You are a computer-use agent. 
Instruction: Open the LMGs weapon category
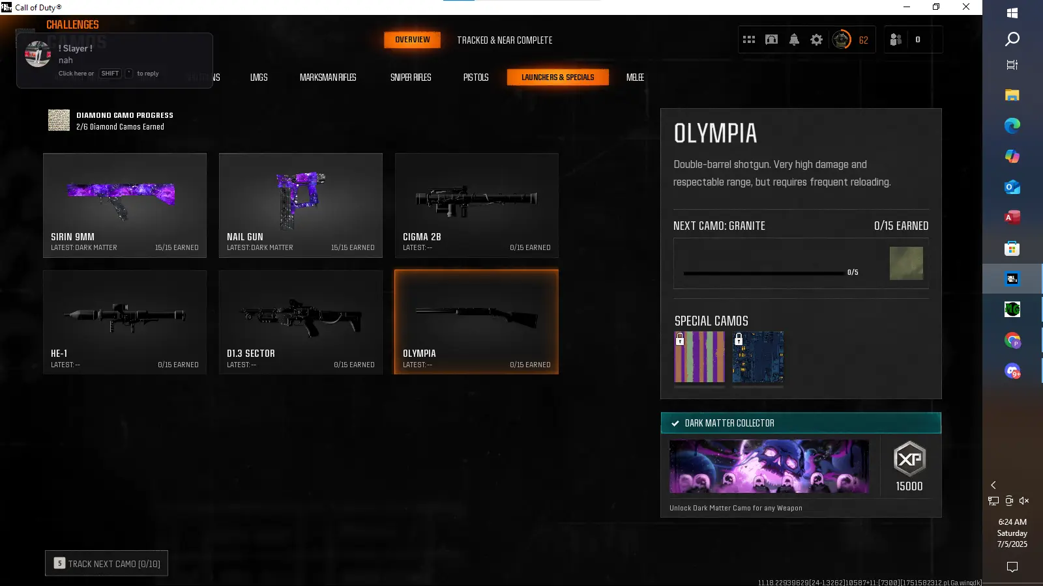(x=259, y=77)
